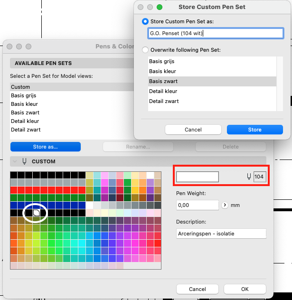
Task: Select Custom in available pen sets
Action: click(72, 87)
